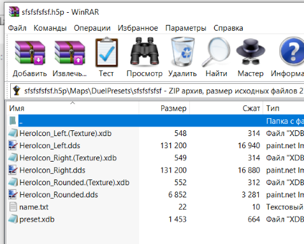This screenshot has width=304, height=244.
Task: Open Просмотр binoculars icon
Action: tap(145, 51)
